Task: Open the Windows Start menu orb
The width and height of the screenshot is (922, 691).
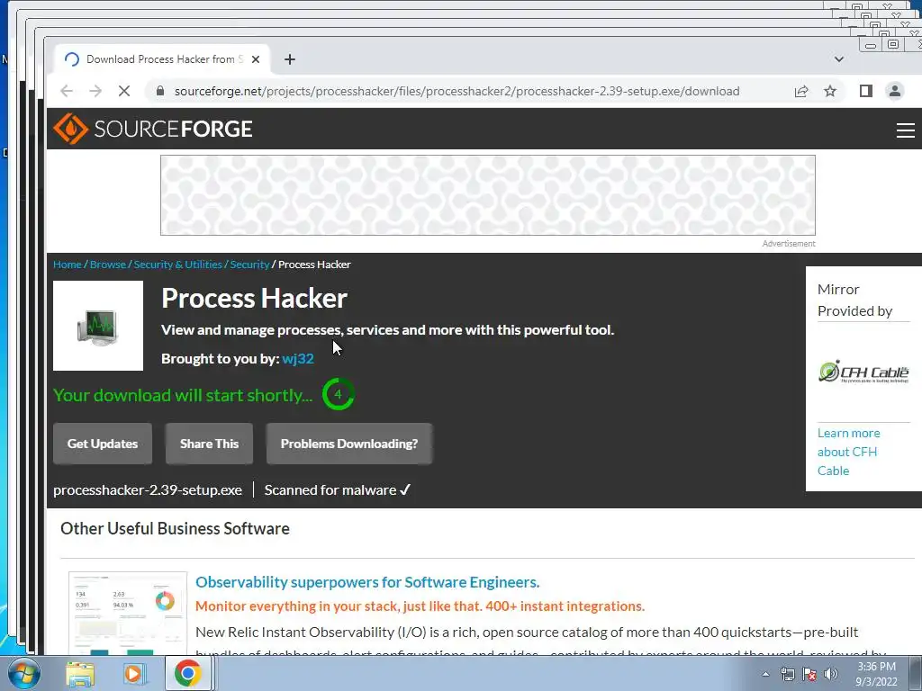Action: (x=23, y=673)
